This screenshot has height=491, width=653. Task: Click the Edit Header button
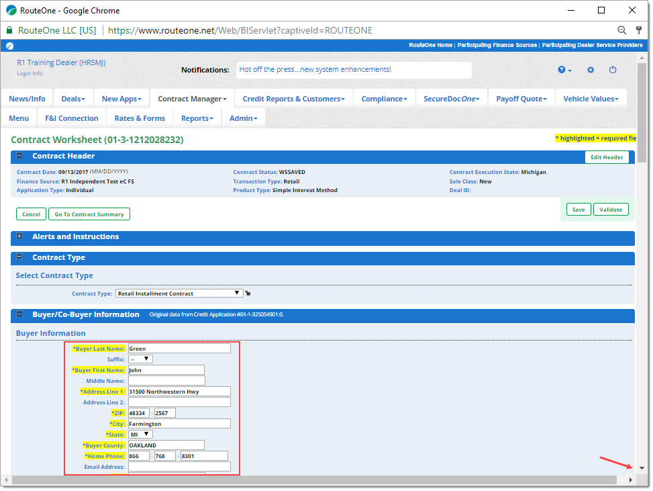pyautogui.click(x=607, y=157)
